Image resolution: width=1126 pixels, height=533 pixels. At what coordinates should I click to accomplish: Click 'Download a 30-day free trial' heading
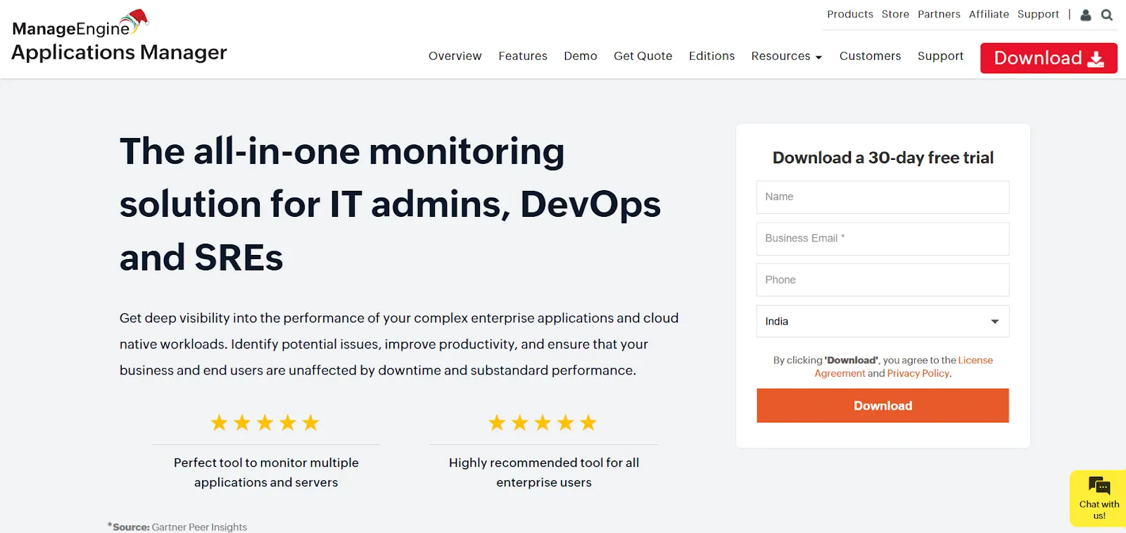pyautogui.click(x=883, y=158)
